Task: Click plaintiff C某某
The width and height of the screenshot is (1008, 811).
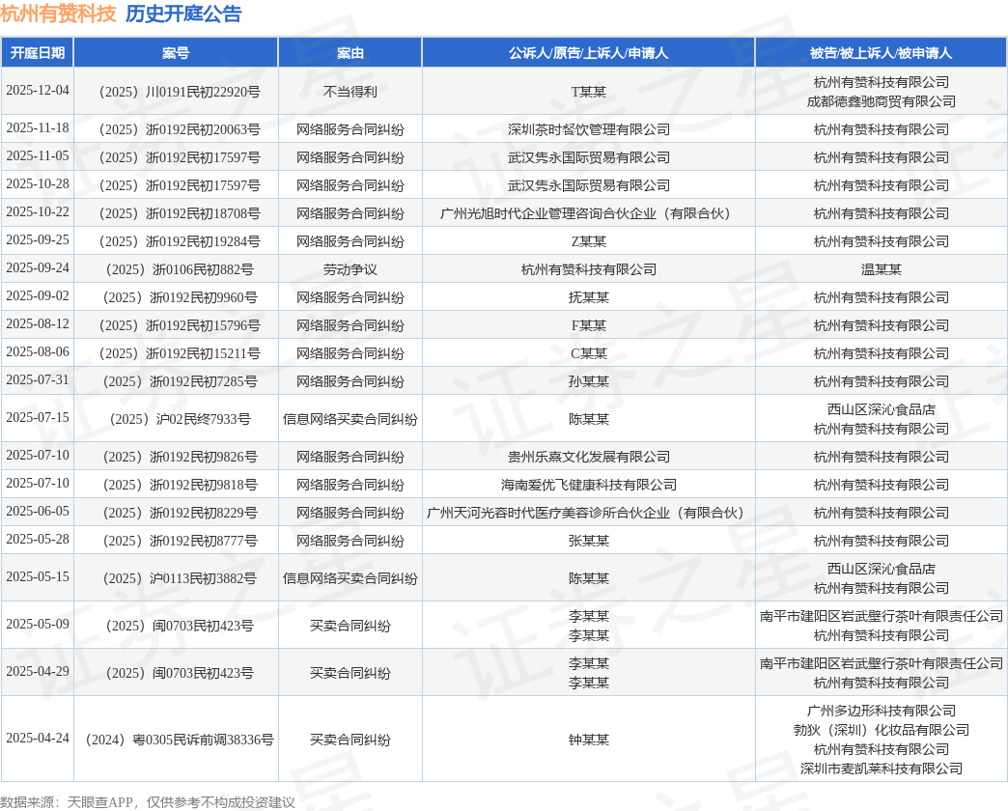Action: [x=588, y=353]
